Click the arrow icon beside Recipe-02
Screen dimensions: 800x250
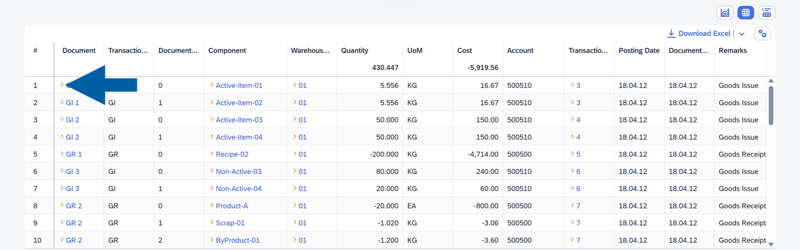tap(212, 154)
